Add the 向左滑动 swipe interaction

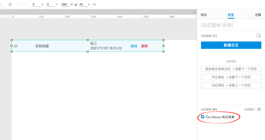coord(231,77)
